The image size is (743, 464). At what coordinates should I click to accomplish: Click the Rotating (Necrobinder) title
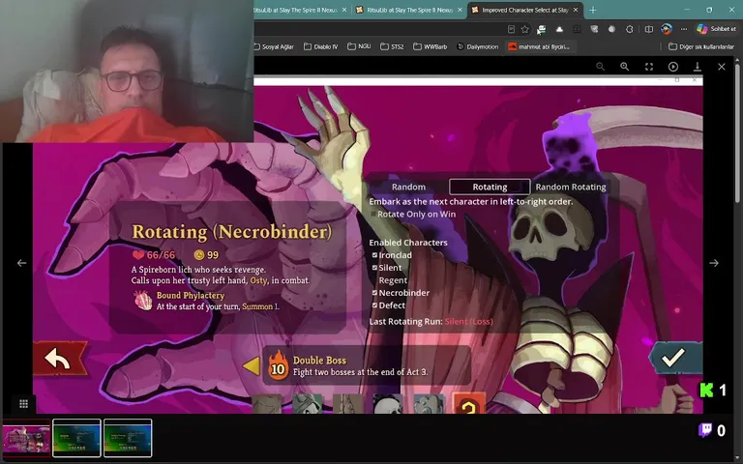231,232
